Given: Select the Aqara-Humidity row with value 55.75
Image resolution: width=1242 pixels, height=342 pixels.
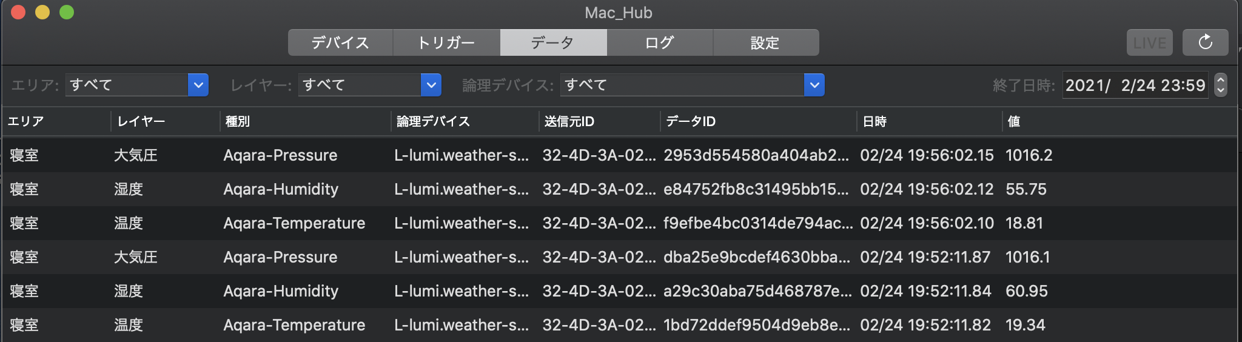Looking at the screenshot, I should [x=619, y=189].
